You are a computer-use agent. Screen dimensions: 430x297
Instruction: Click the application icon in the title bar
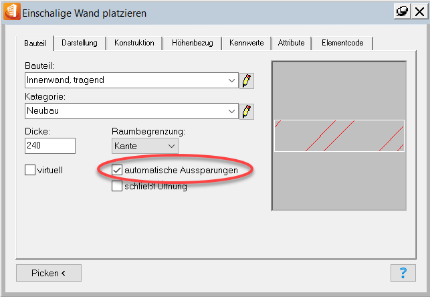coord(12,12)
